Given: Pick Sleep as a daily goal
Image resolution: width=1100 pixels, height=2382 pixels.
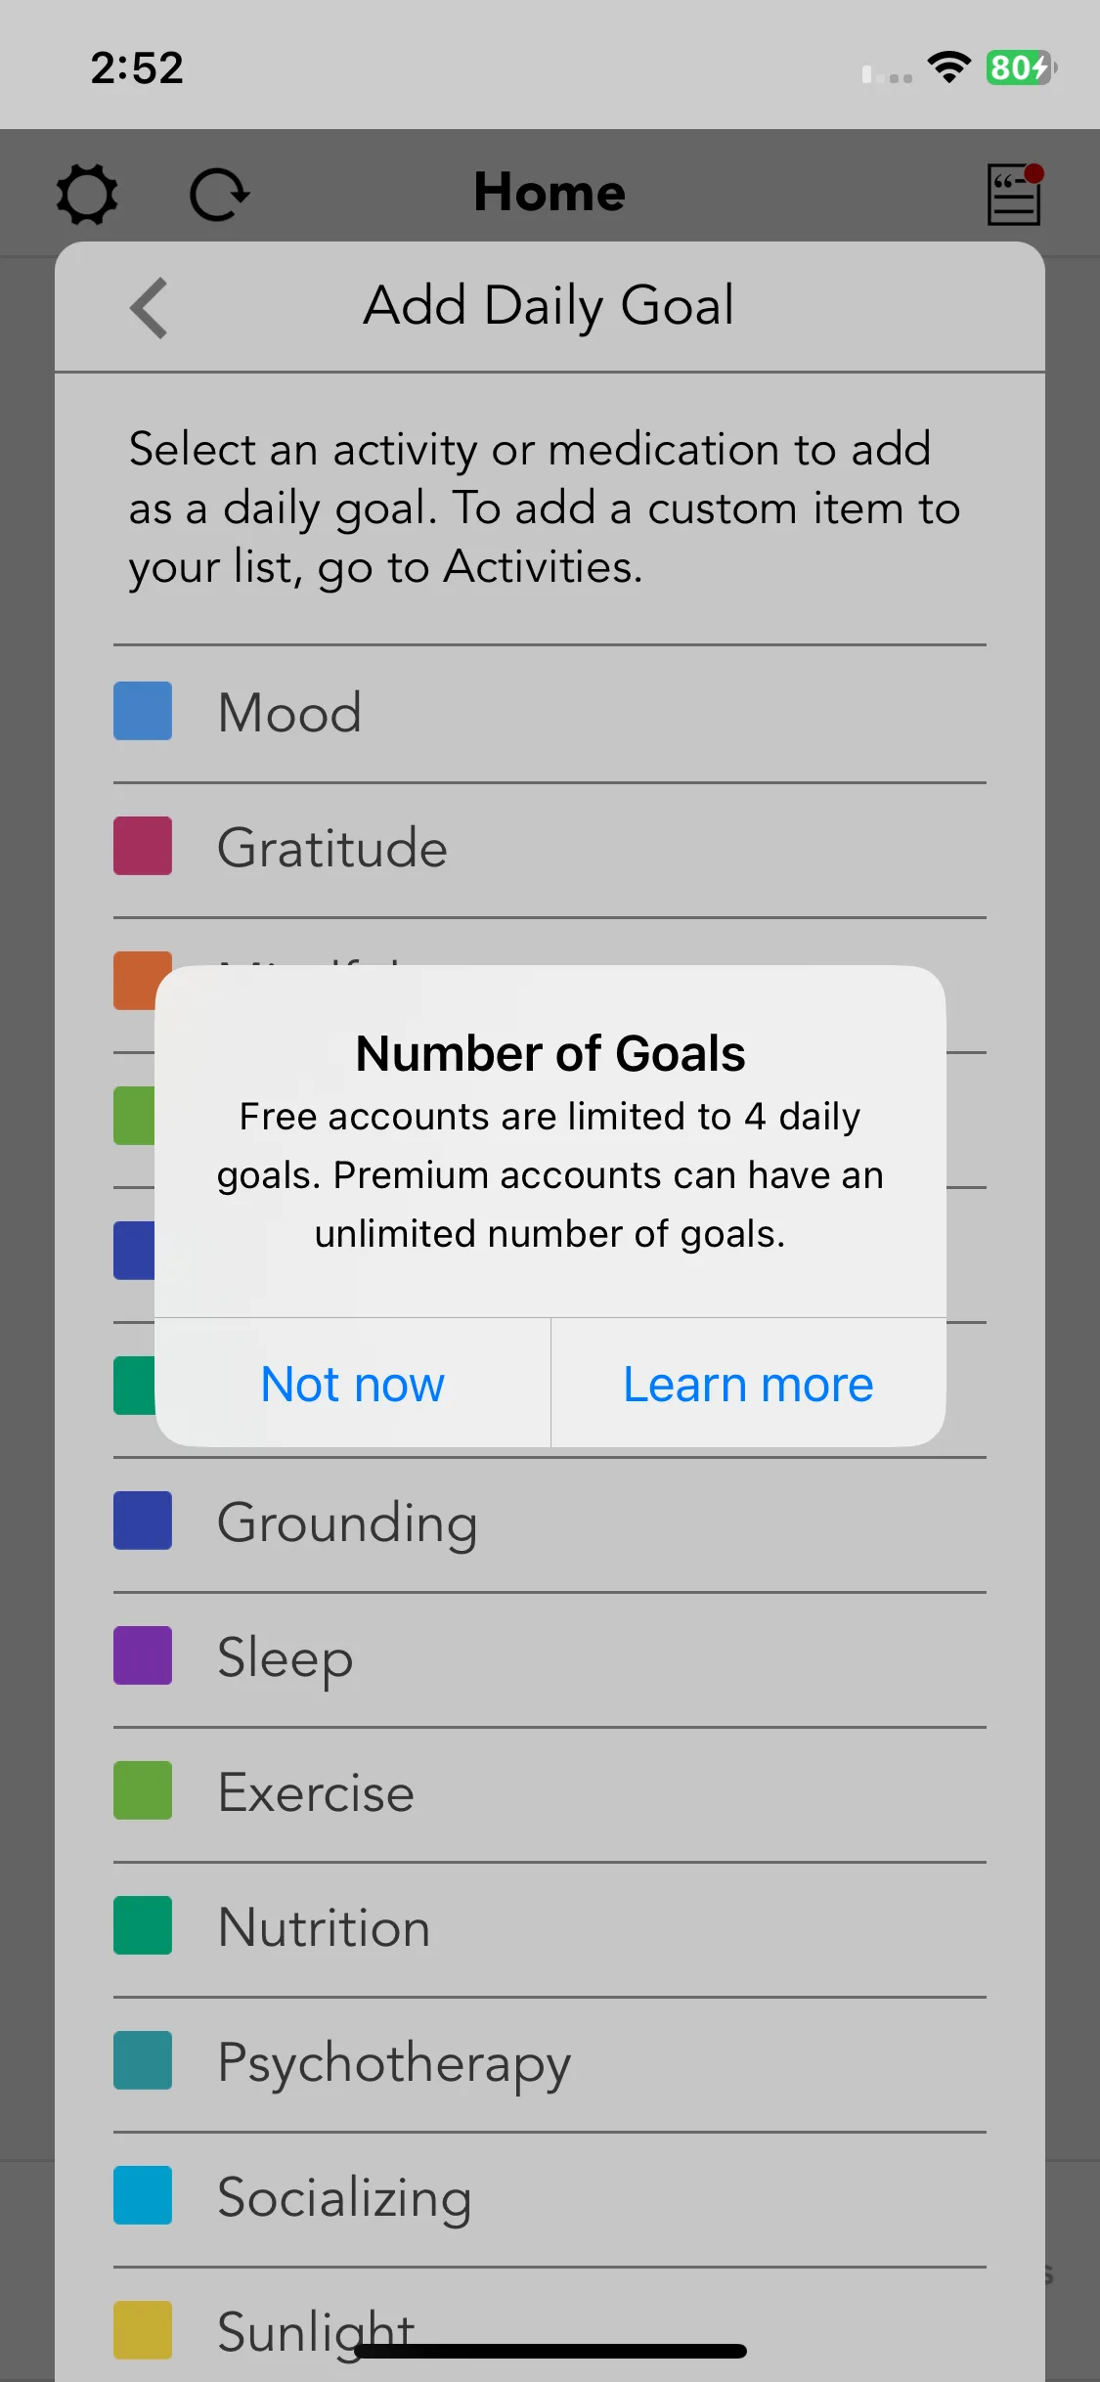Looking at the screenshot, I should [x=550, y=1657].
